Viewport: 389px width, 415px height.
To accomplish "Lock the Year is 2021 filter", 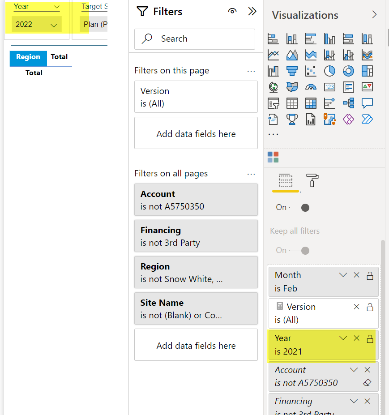I will tap(370, 338).
